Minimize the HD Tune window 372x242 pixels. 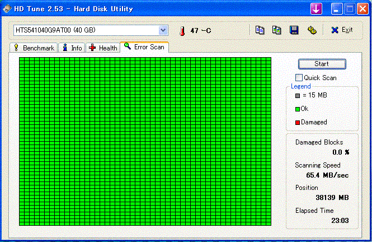click(336, 8)
